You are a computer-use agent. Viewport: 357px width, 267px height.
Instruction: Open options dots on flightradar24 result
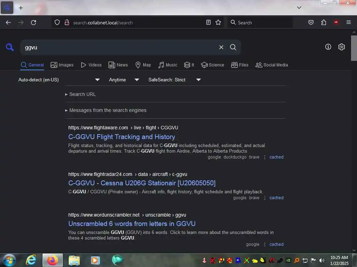pyautogui.click(x=264, y=198)
